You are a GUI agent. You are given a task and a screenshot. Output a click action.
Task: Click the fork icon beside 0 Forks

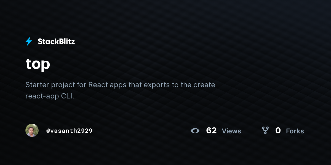pyautogui.click(x=265, y=130)
